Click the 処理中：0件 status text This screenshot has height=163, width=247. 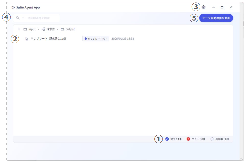pyautogui.click(x=222, y=139)
